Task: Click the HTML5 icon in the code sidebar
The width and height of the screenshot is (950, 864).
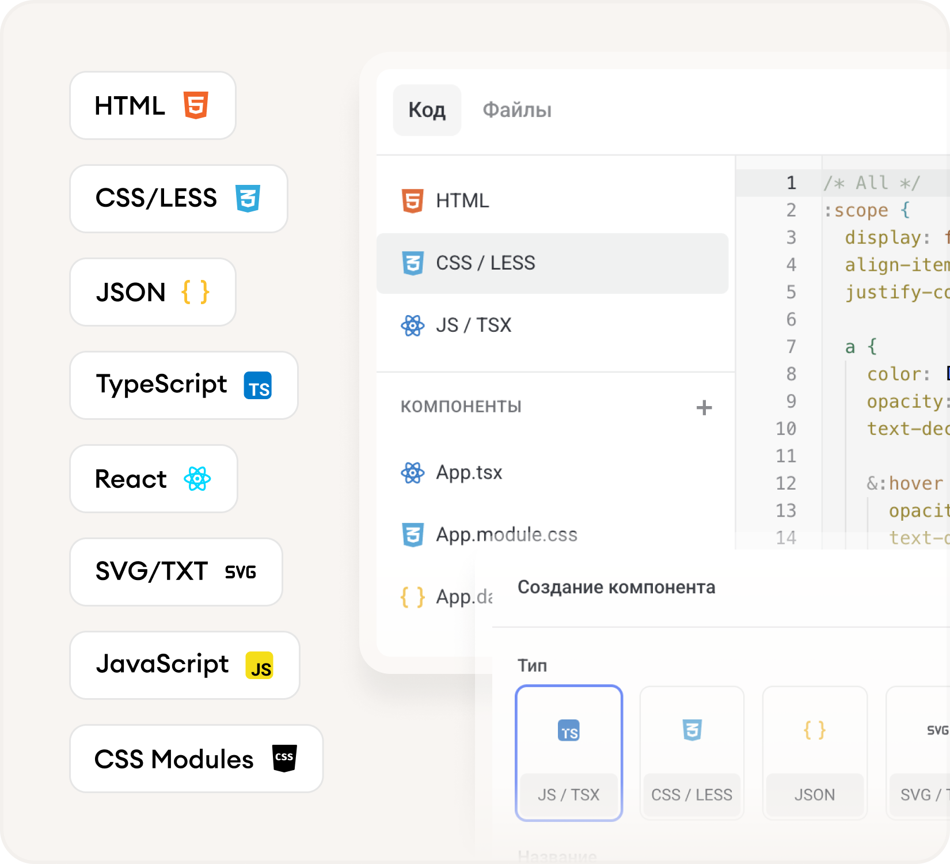Action: [x=413, y=201]
